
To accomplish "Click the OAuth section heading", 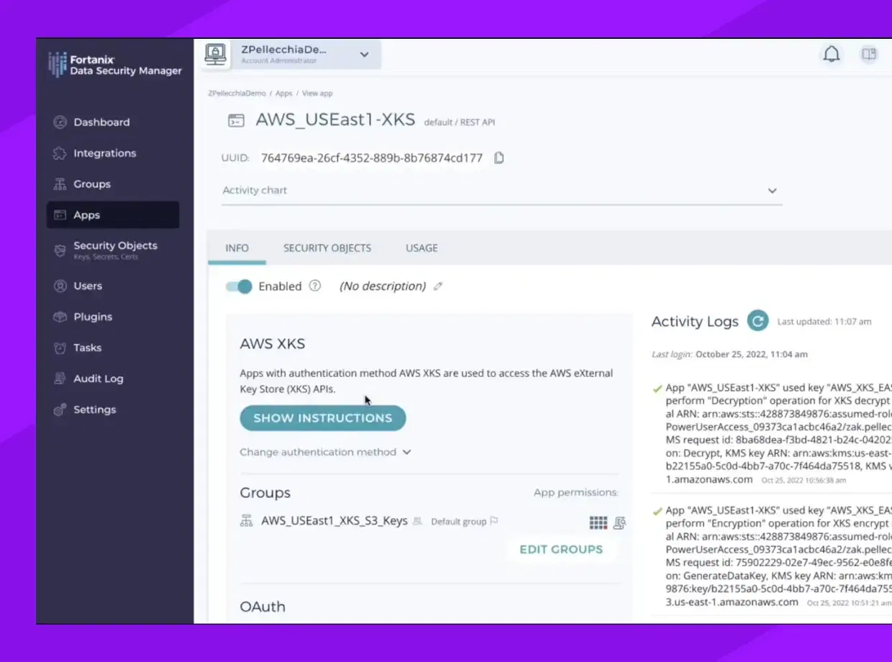I will point(263,607).
